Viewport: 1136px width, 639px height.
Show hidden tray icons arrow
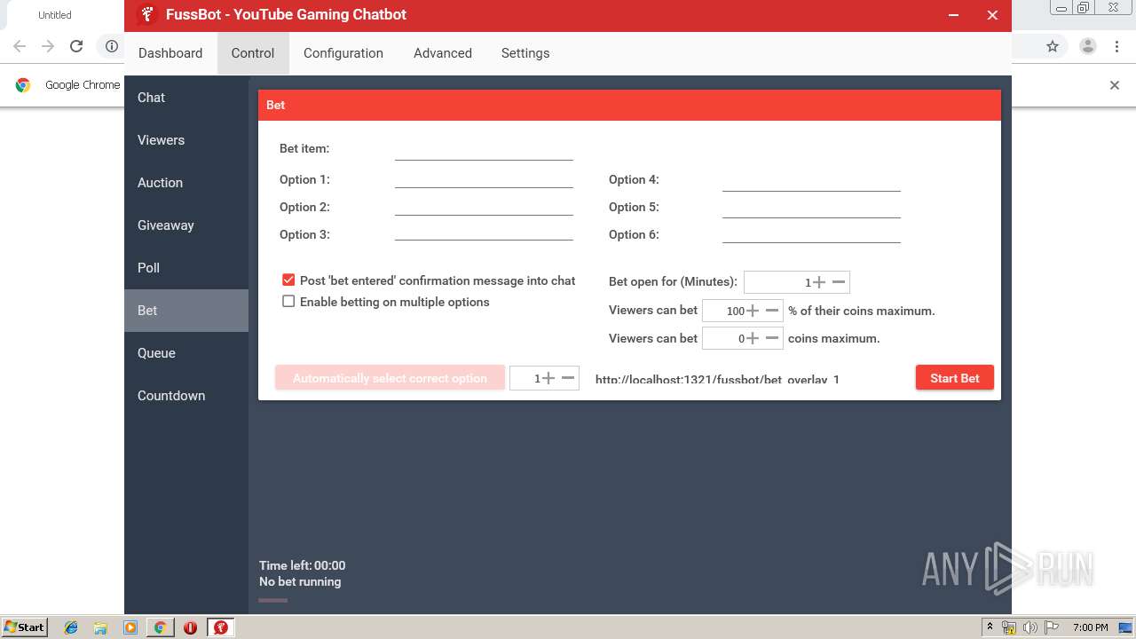click(990, 627)
